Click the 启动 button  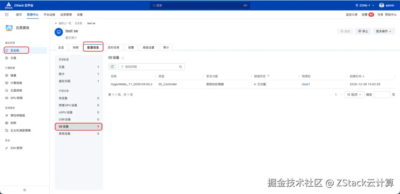[345, 31]
